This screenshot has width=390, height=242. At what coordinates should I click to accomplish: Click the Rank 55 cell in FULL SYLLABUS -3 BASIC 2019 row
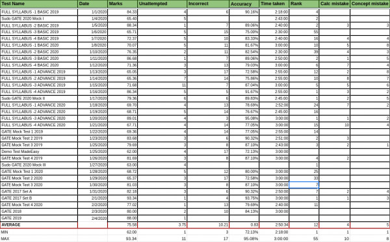pos(304,32)
